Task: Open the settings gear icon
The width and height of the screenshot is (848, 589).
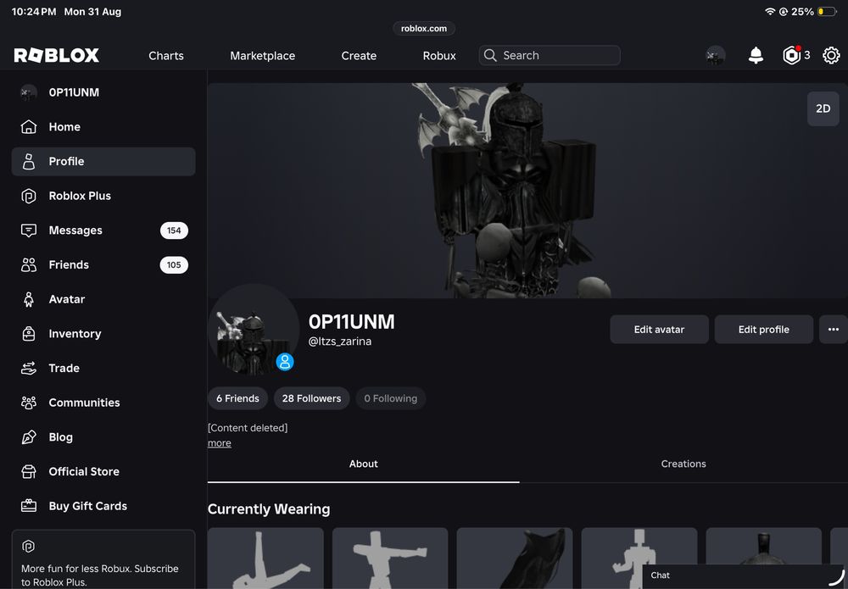Action: pos(831,55)
